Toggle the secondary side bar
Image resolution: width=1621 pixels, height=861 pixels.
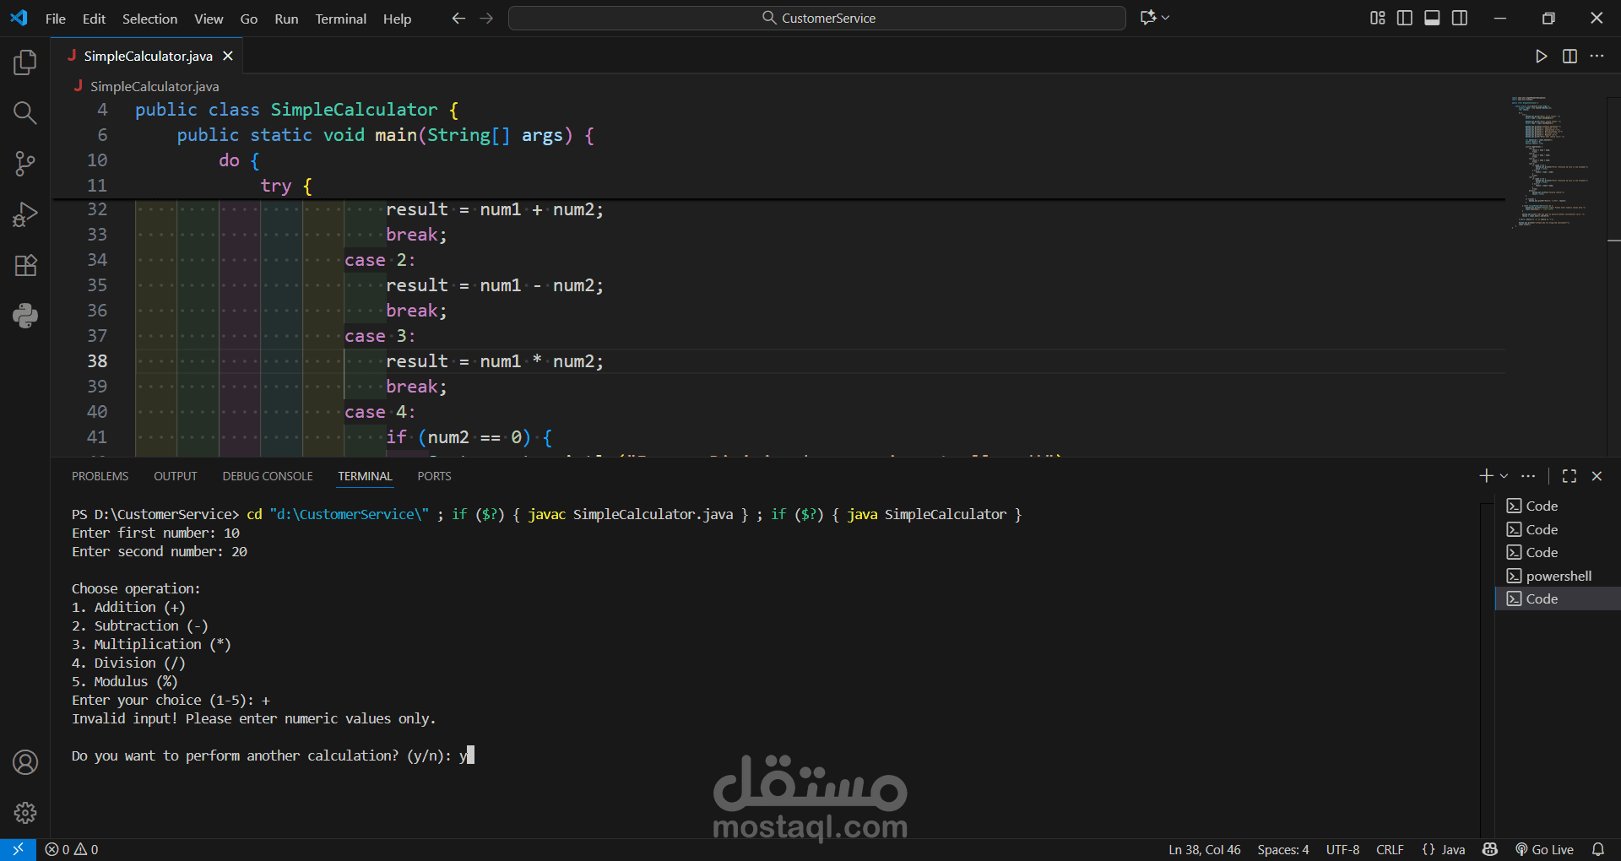[1460, 18]
